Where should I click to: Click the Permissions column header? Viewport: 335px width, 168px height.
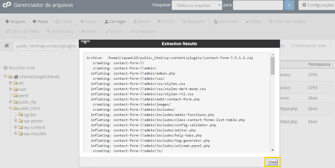[319, 64]
